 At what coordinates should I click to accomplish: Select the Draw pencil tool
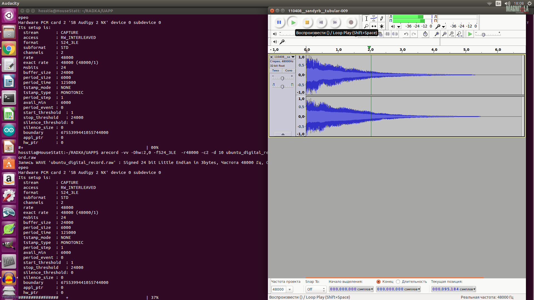(382, 19)
